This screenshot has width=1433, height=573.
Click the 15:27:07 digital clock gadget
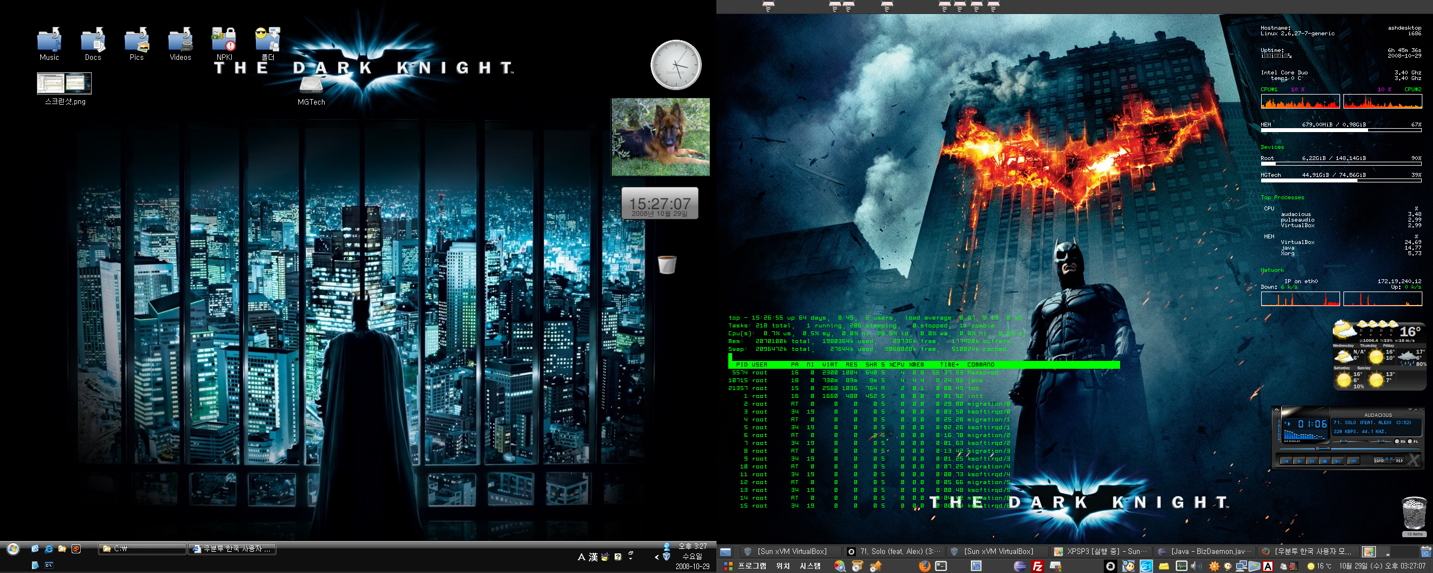pyautogui.click(x=660, y=204)
